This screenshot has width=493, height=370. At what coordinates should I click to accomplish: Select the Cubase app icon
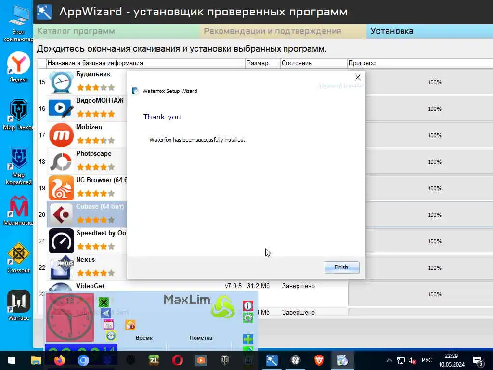[61, 214]
